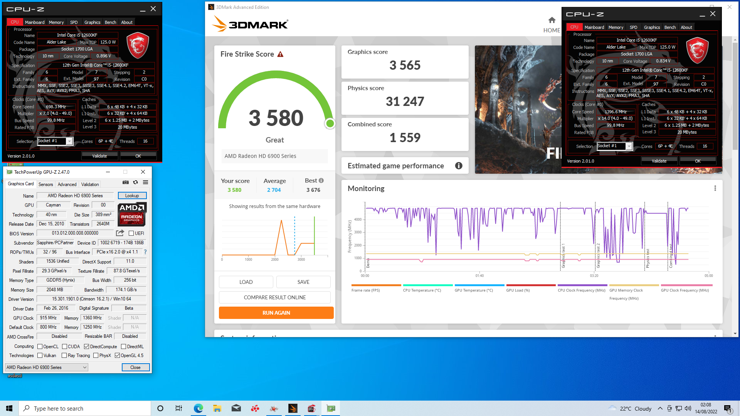Click the MSI dragon logo in right CPU-Z
The width and height of the screenshot is (740, 416).
[697, 50]
